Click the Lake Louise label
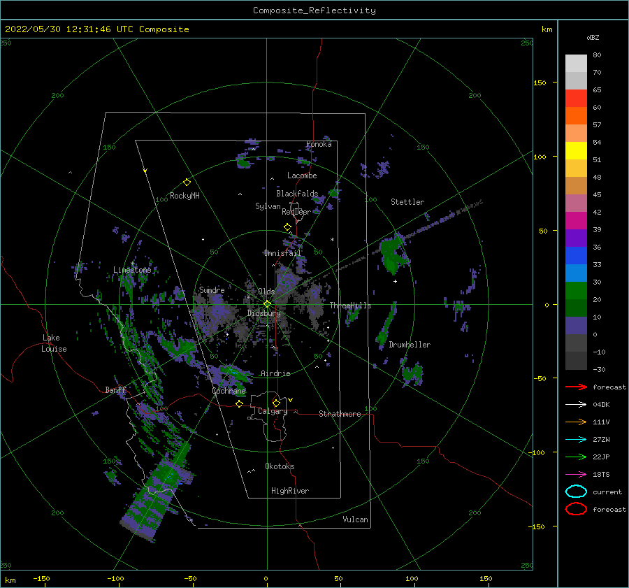 tap(54, 343)
